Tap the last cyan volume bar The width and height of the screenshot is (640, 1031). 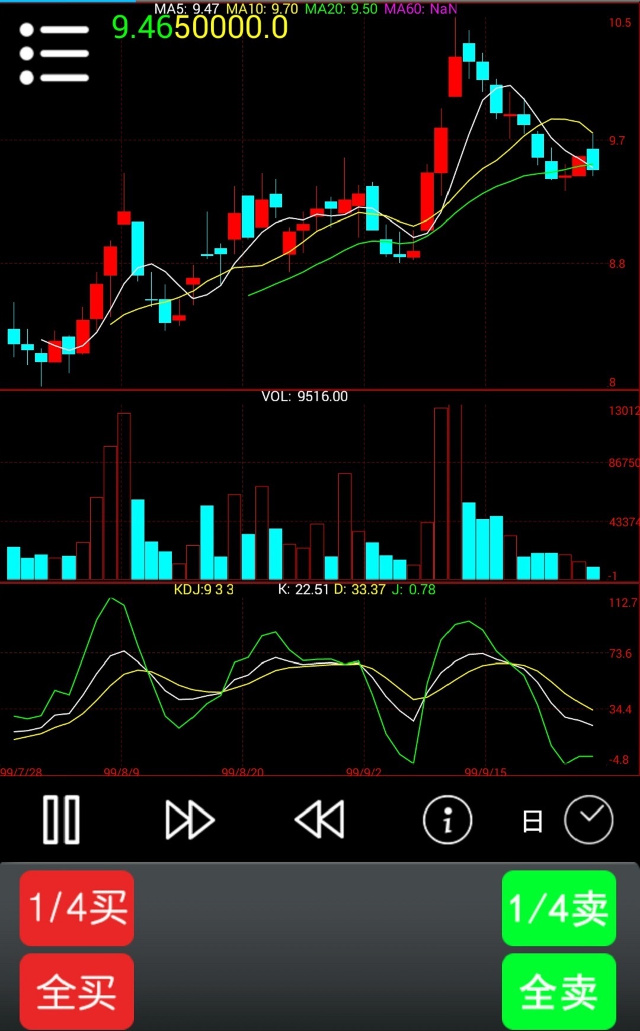coord(593,572)
